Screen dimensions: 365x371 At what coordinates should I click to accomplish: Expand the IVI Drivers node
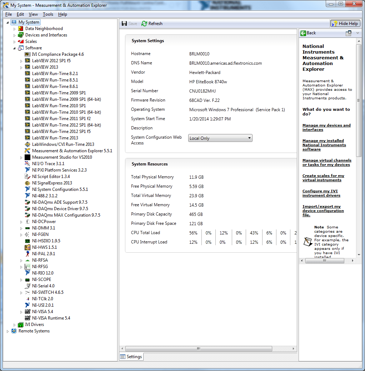tap(15, 325)
